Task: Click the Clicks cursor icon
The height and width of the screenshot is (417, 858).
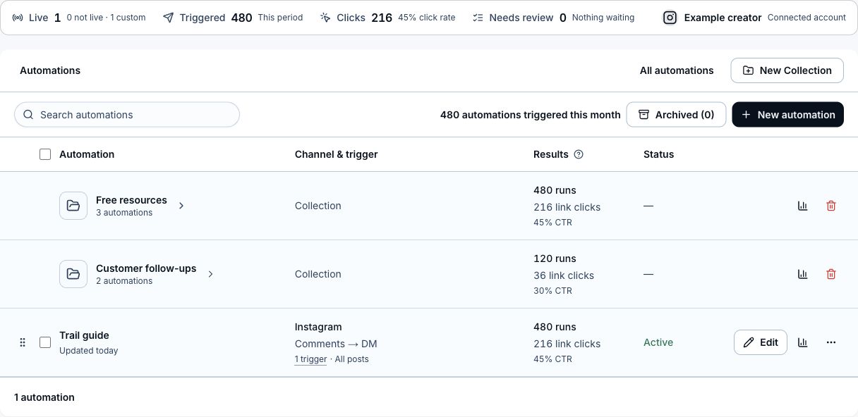Action: [325, 18]
